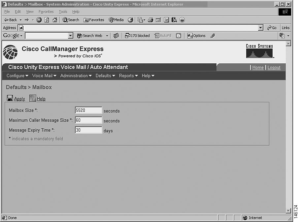Screen dimensions: 298x222
Task: Open the Favorites toolbar button
Action: tap(94, 20)
